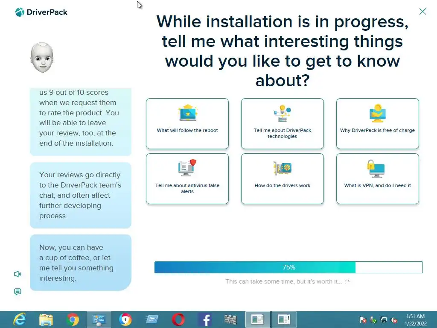Click the green shield tray icon
This screenshot has width=437, height=328.
coord(373,320)
